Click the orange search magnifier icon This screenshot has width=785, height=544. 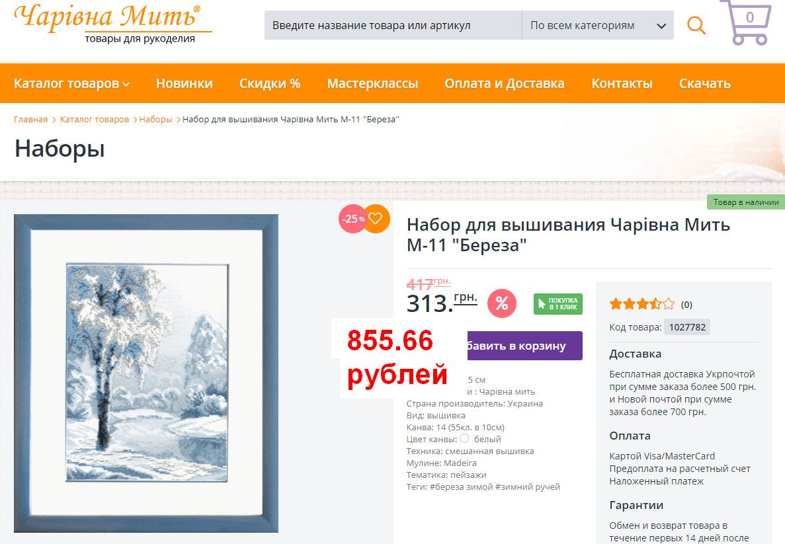pyautogui.click(x=696, y=25)
